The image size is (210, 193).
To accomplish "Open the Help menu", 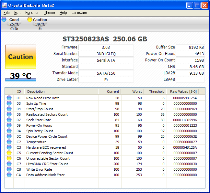I will pos(63,13).
